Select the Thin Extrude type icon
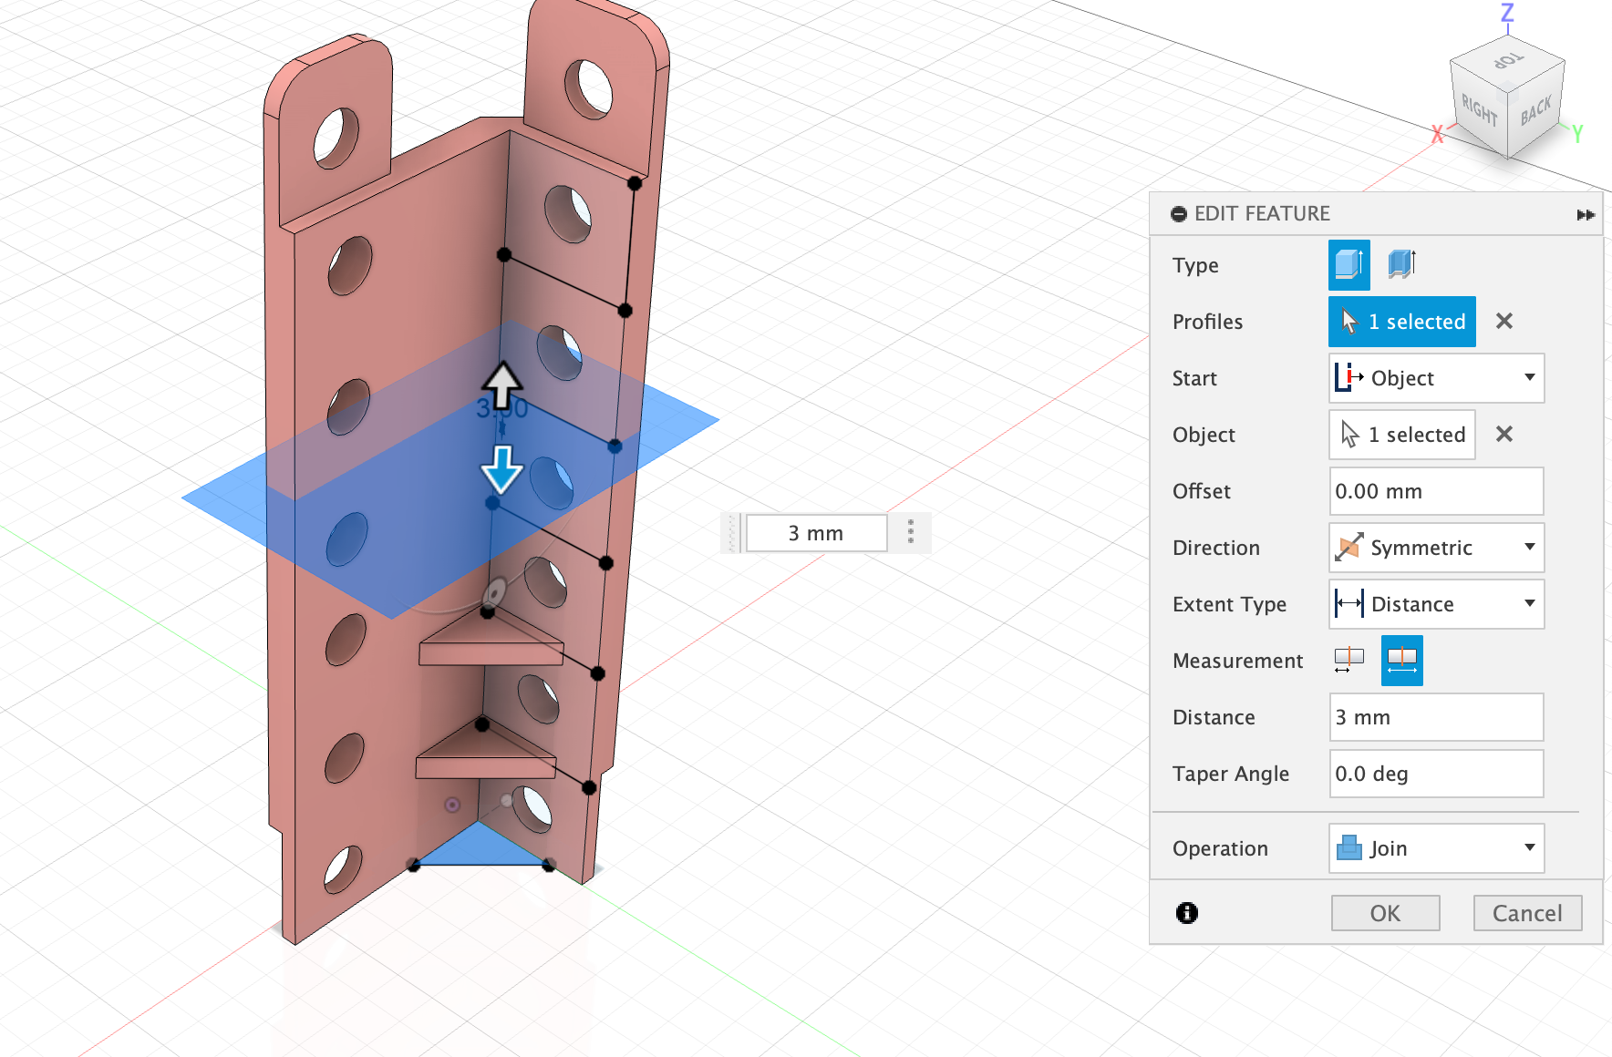The height and width of the screenshot is (1057, 1612). [1401, 265]
